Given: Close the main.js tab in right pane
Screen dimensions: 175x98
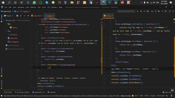Looking at the screenshot, I should pos(112,16).
